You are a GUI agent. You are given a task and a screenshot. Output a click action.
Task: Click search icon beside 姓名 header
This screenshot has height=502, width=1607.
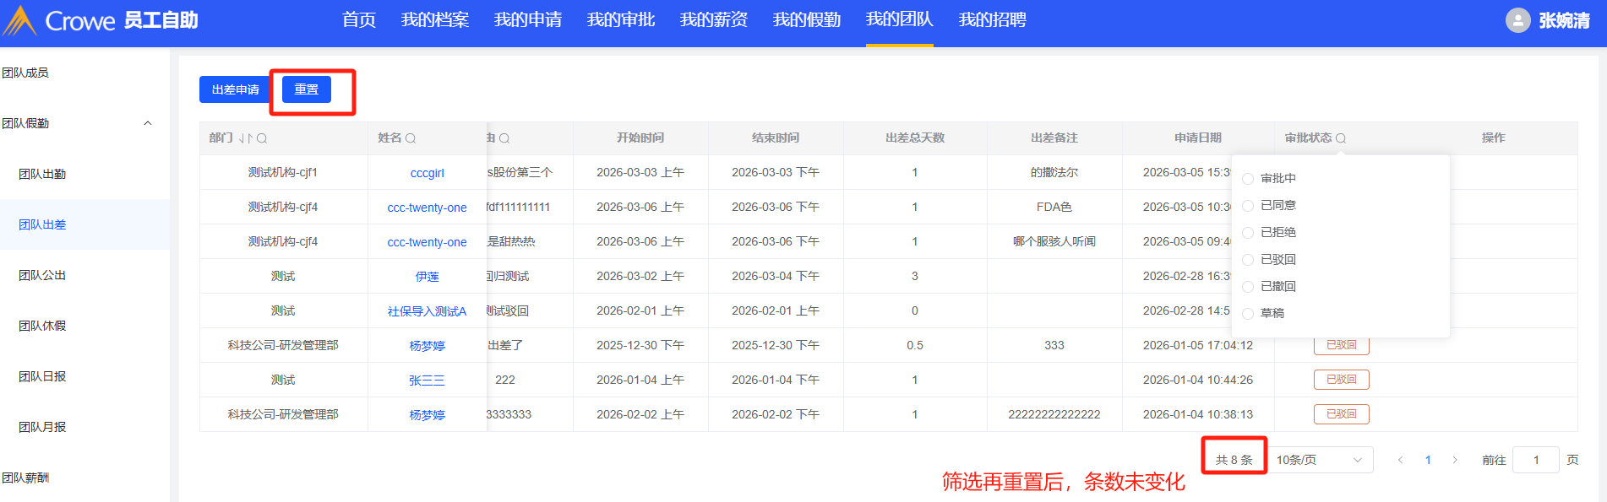click(411, 138)
